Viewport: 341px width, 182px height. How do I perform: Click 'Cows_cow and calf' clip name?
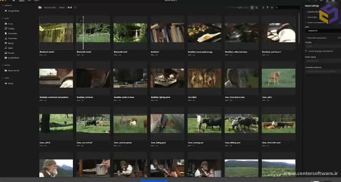coord(84,143)
